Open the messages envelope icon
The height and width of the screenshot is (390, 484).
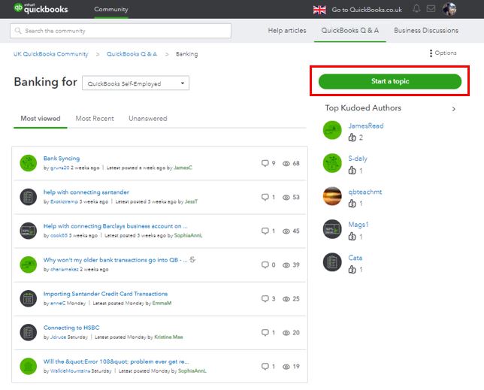coord(431,9)
